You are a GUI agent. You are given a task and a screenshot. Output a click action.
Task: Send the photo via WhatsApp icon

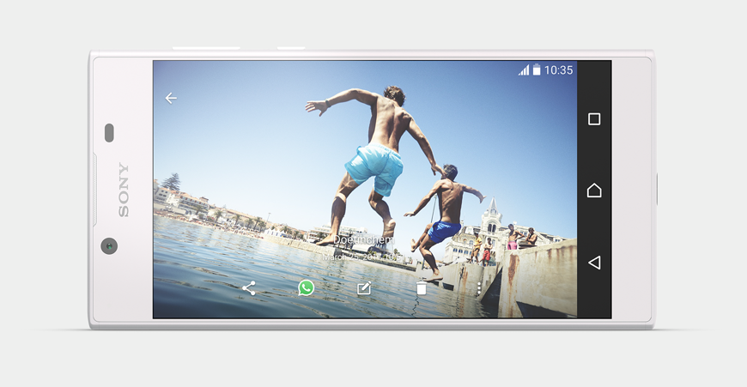point(307,288)
